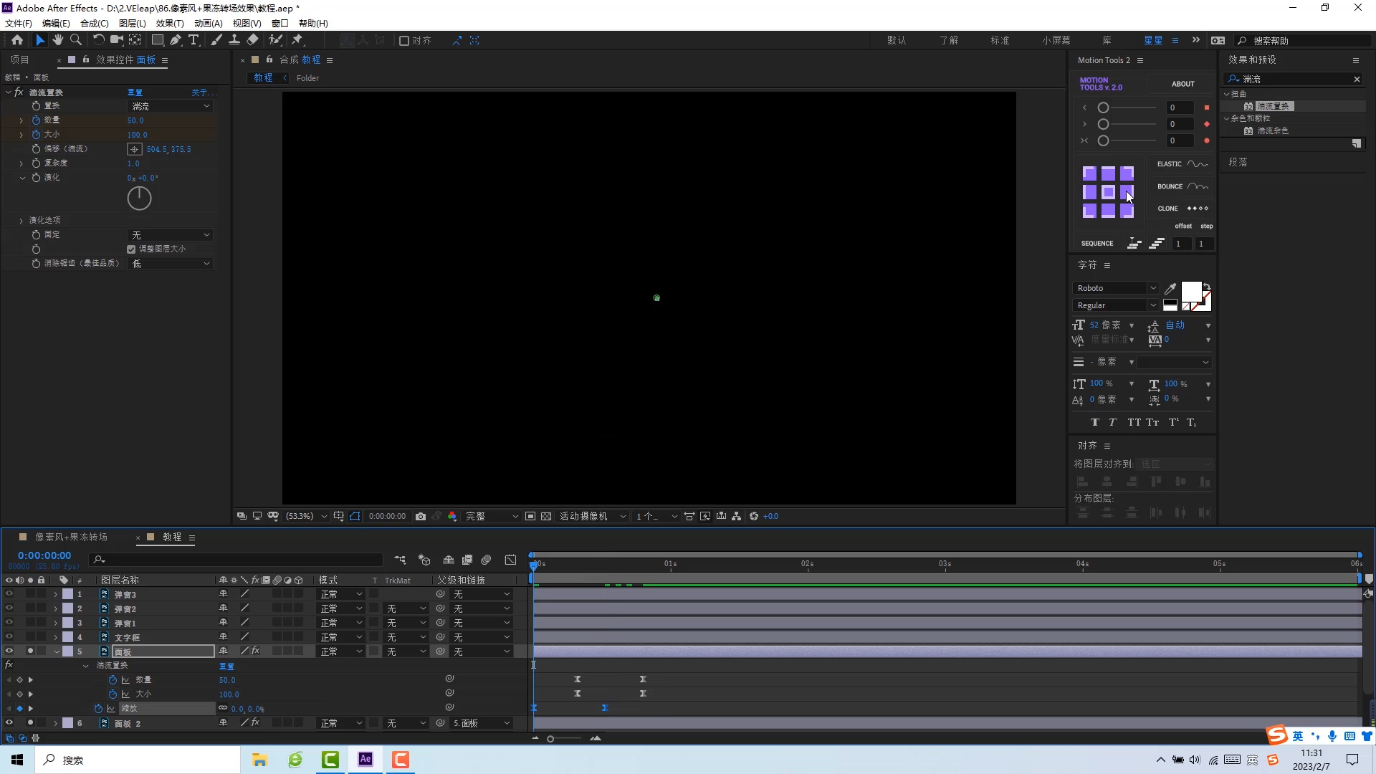Viewport: 1376px width, 774px height.
Task: Click the eyedropper in Character panel
Action: (1170, 288)
